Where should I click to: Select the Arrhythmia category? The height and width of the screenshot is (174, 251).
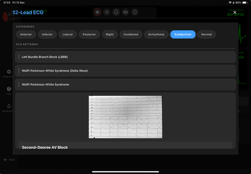[156, 34]
